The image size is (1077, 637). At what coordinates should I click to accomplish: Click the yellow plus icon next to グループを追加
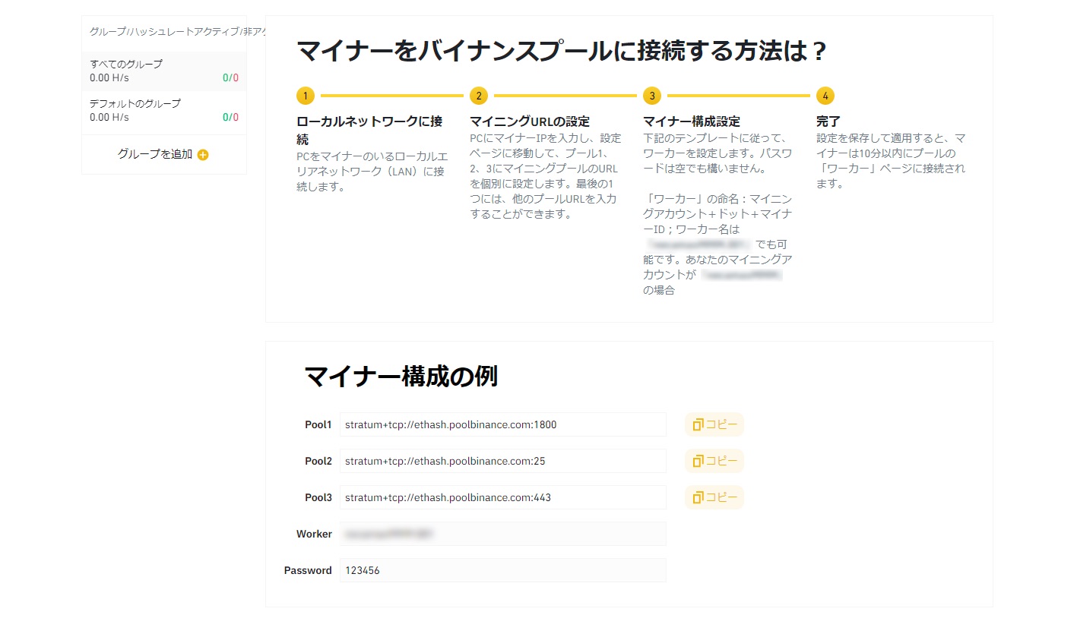201,154
